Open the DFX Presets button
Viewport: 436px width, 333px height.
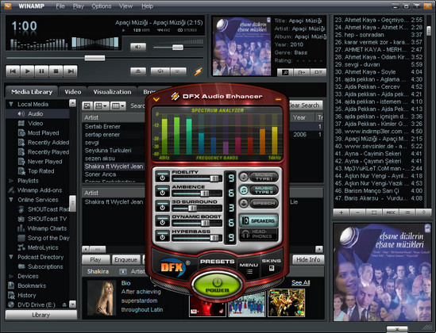[217, 262]
